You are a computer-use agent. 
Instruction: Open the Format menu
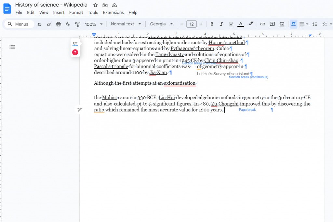(x=76, y=12)
